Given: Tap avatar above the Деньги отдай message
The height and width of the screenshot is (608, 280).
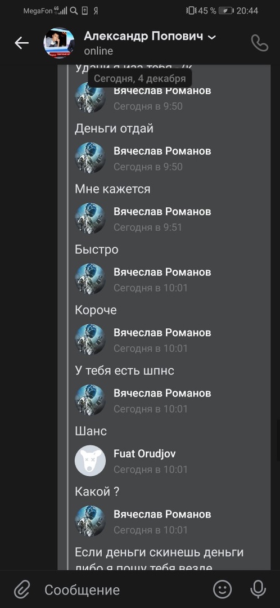Looking at the screenshot, I should pos(90,97).
